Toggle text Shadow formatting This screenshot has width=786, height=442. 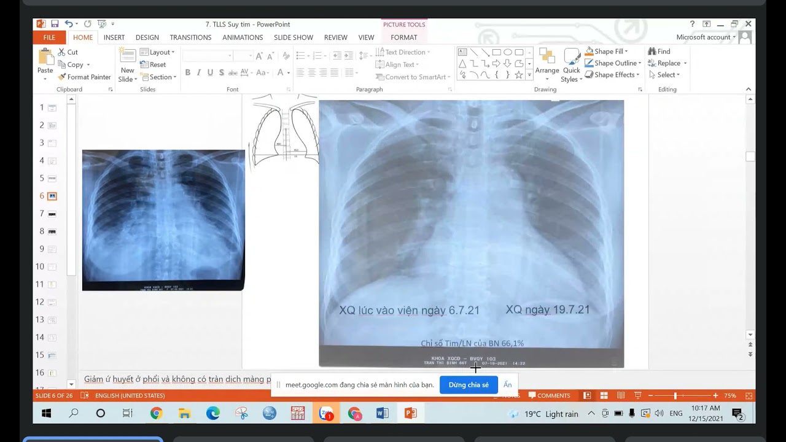(x=221, y=72)
